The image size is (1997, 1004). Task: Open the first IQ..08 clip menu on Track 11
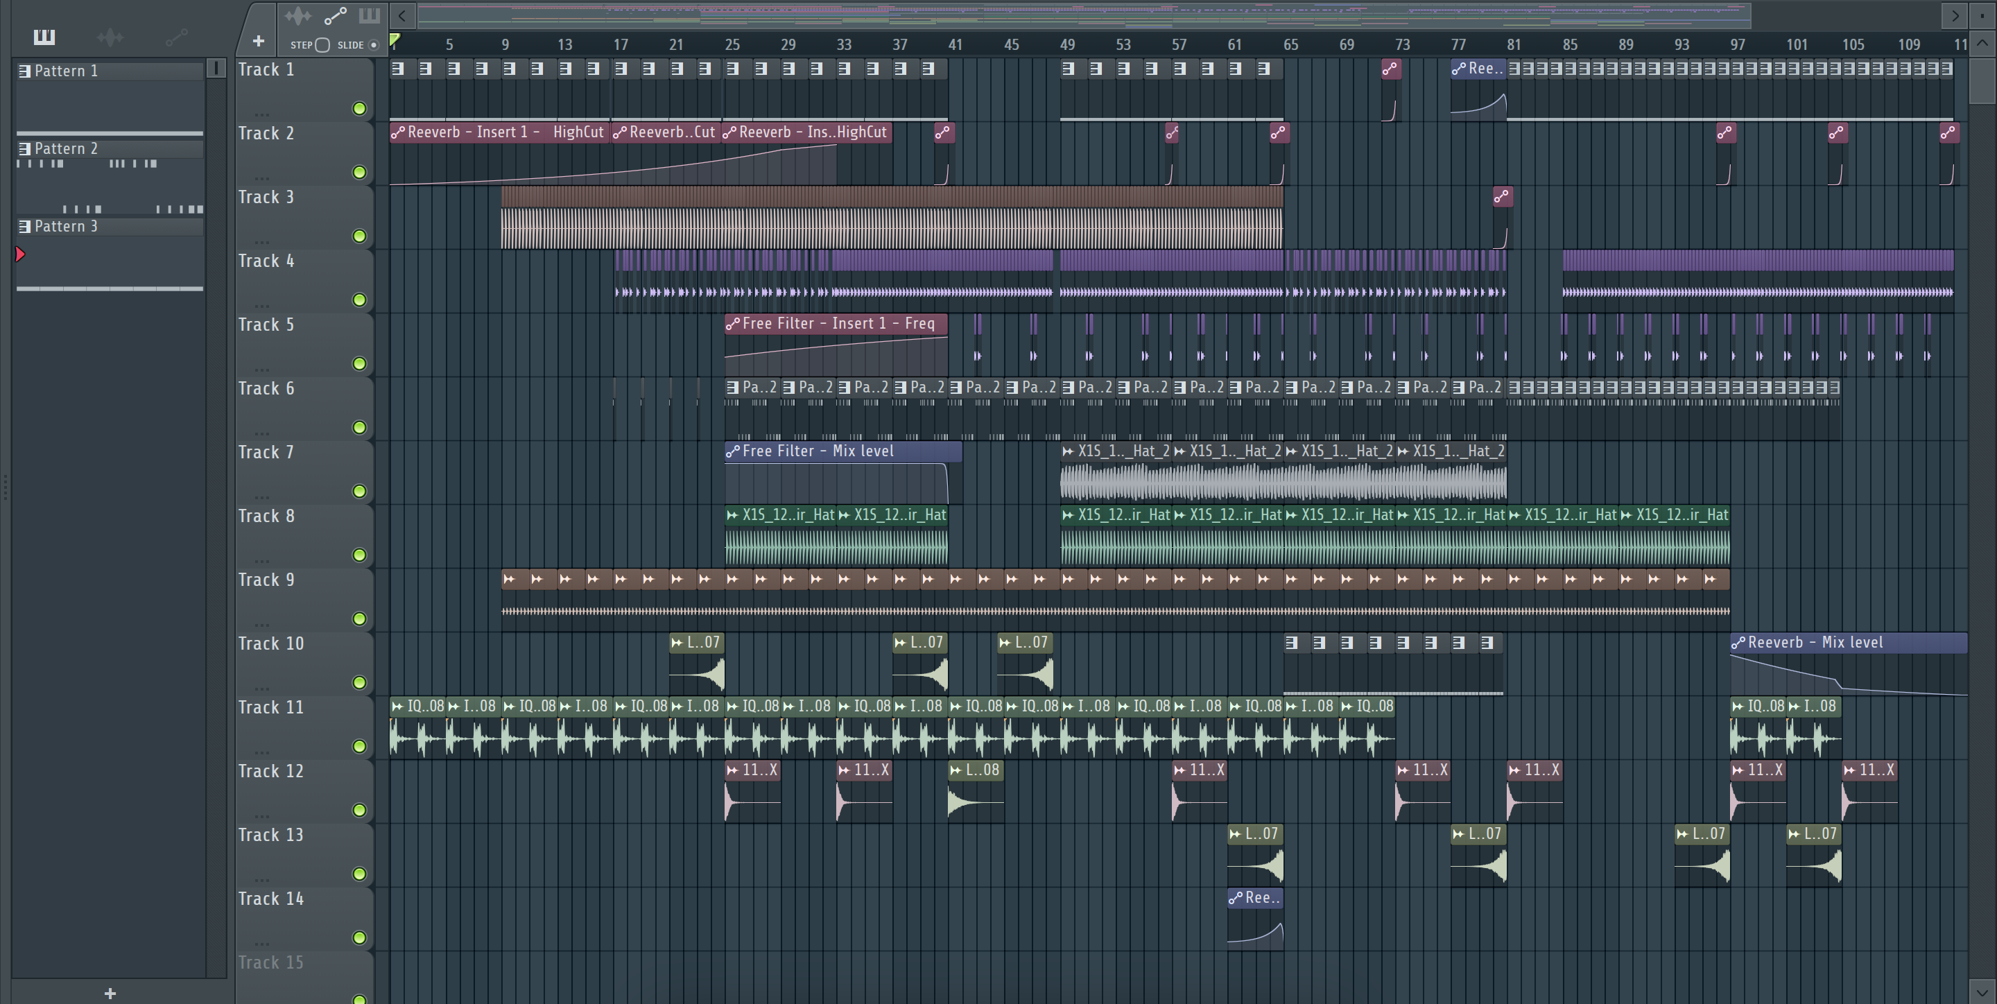[398, 707]
